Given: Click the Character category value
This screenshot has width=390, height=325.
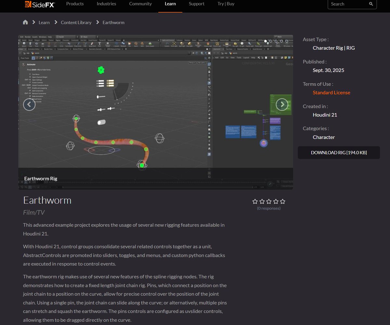Looking at the screenshot, I should (x=324, y=137).
